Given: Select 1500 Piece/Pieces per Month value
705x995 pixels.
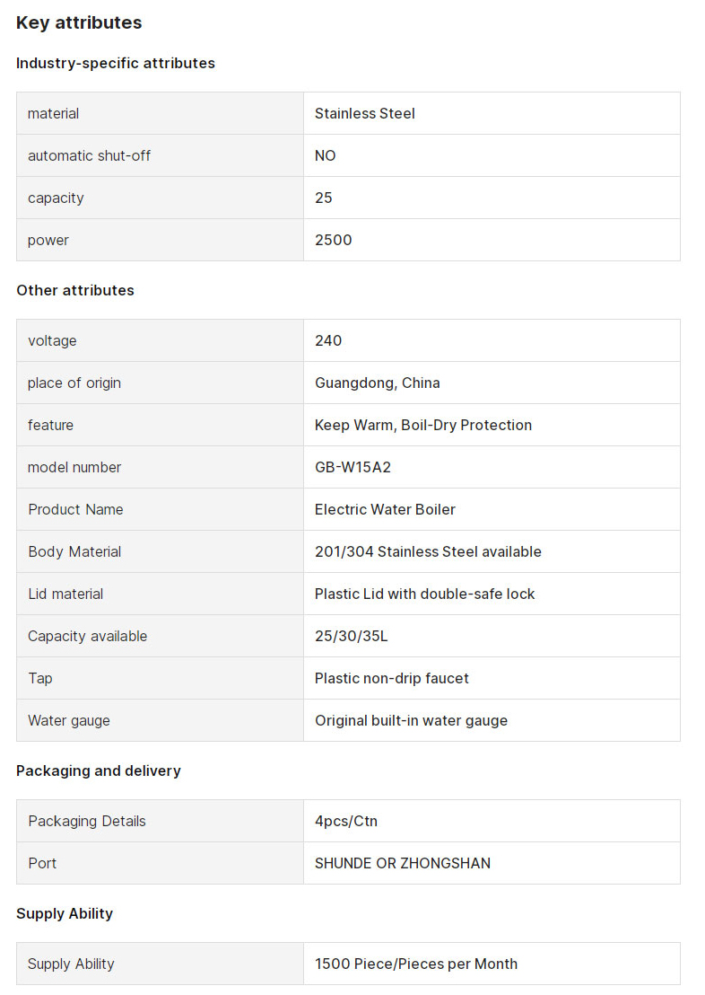Looking at the screenshot, I should 416,964.
